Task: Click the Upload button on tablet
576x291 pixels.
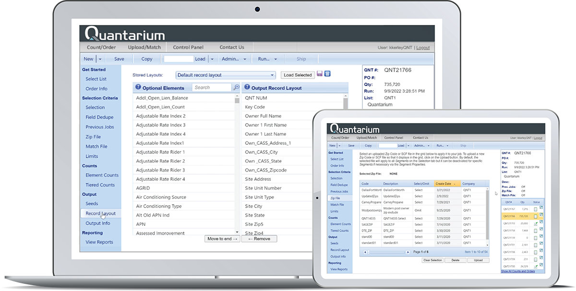Action: tap(478, 260)
